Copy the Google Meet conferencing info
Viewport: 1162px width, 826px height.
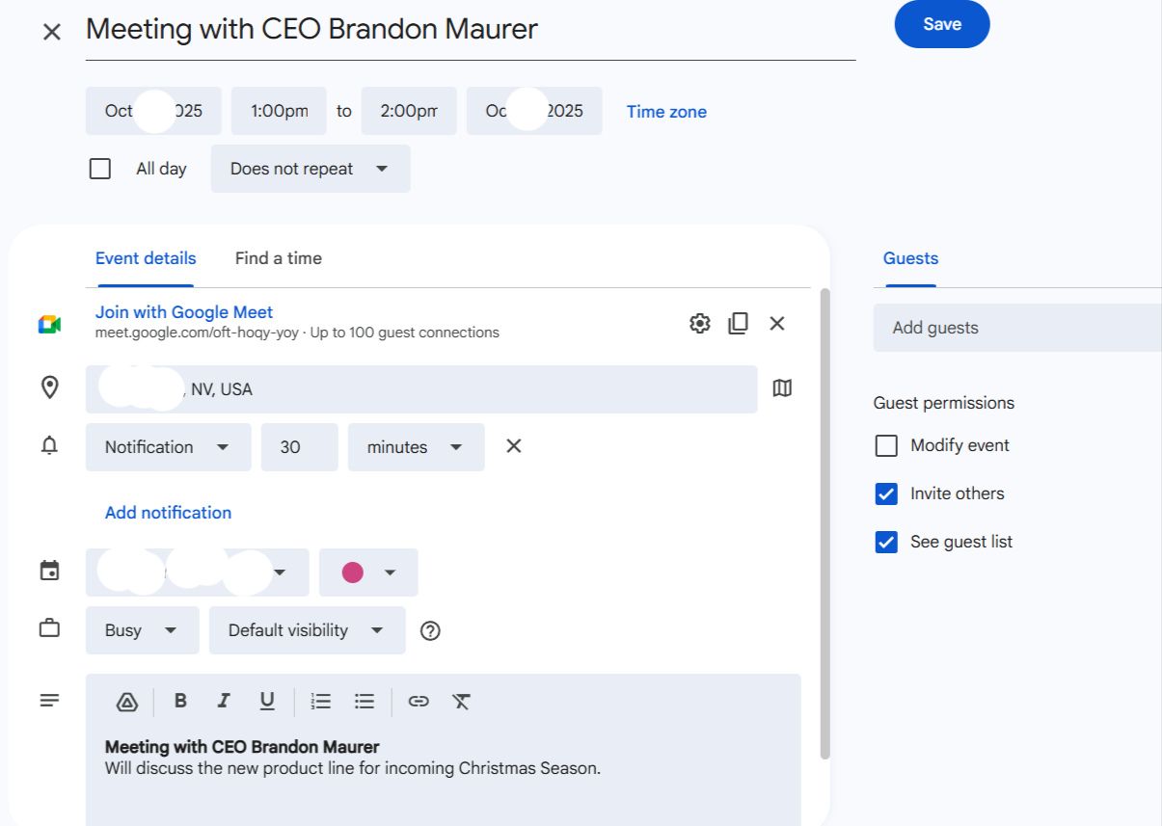[738, 324]
